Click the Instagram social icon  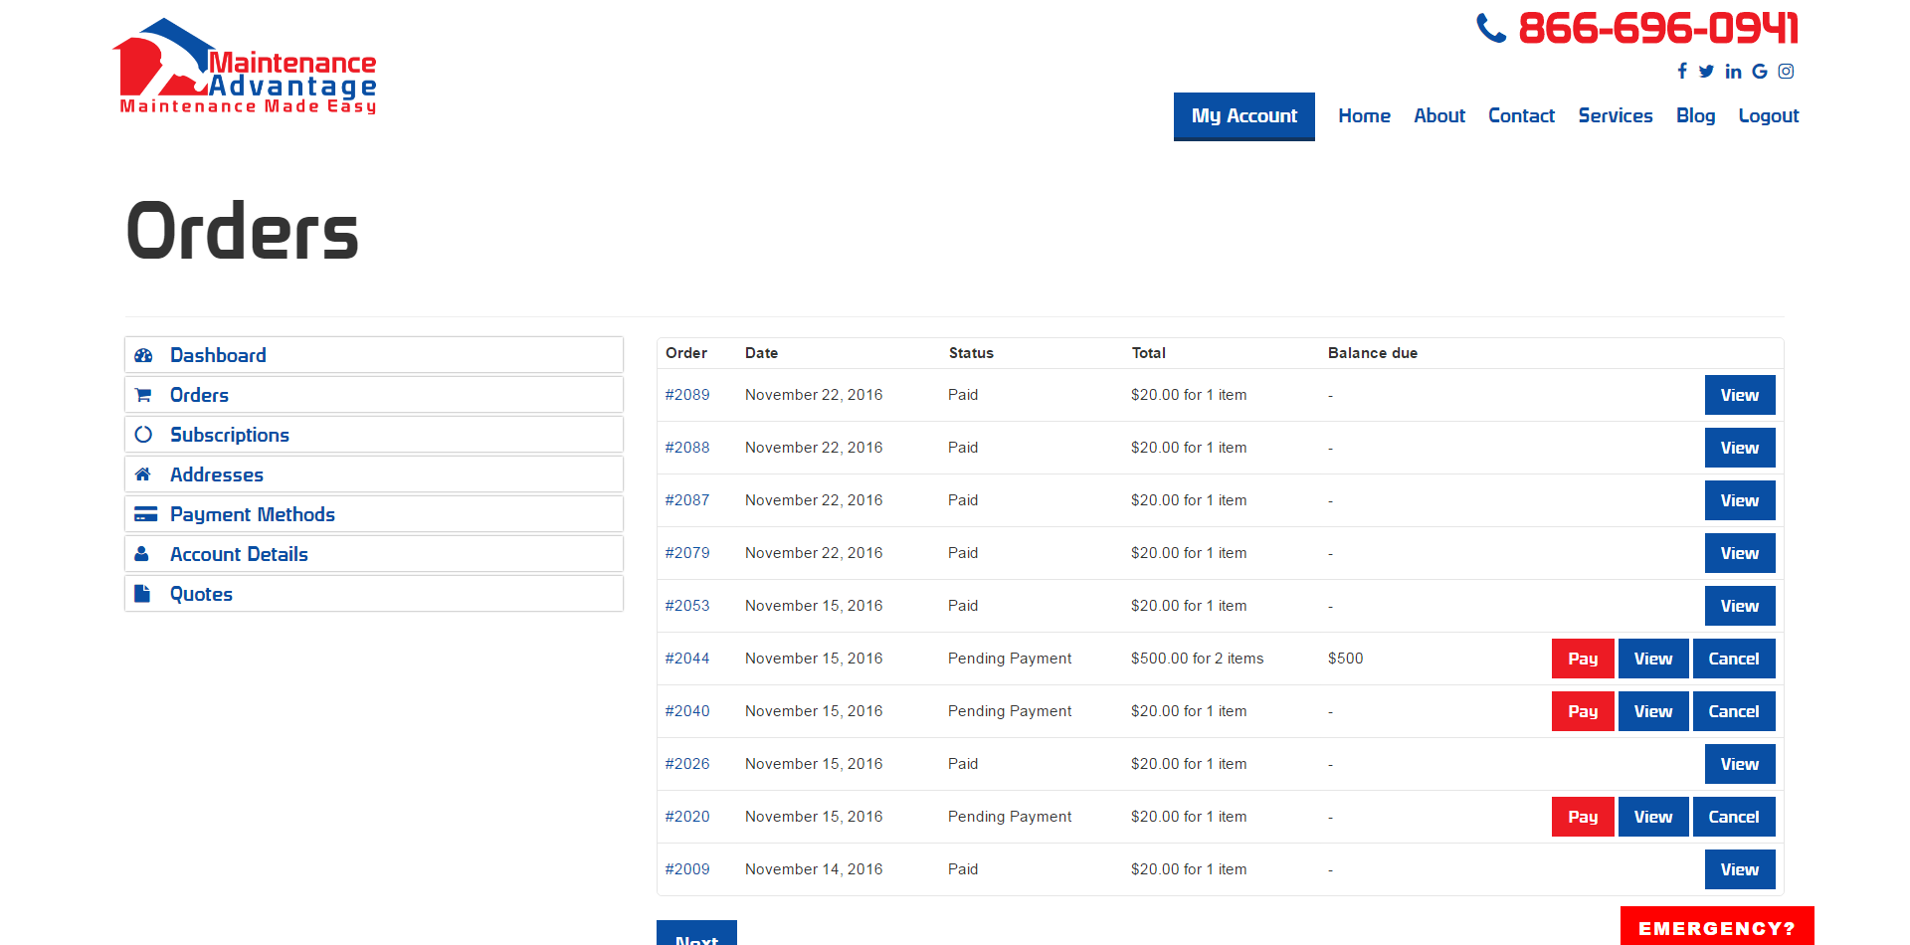coord(1786,71)
